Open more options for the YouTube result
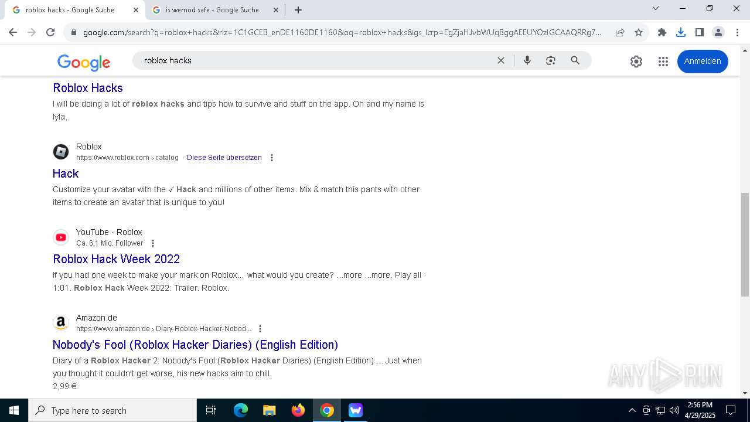750x422 pixels. tap(153, 243)
